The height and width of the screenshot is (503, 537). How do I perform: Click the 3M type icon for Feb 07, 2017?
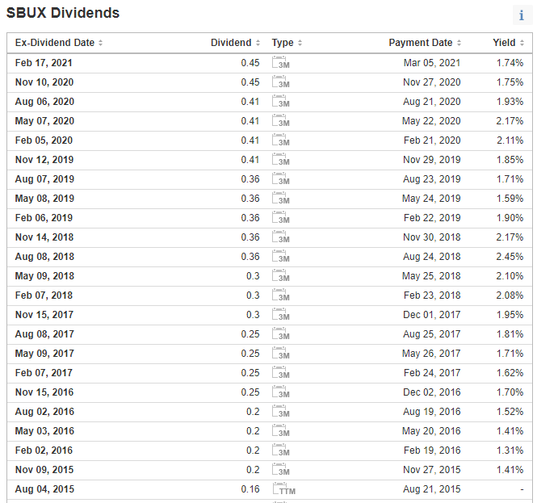pyautogui.click(x=281, y=372)
